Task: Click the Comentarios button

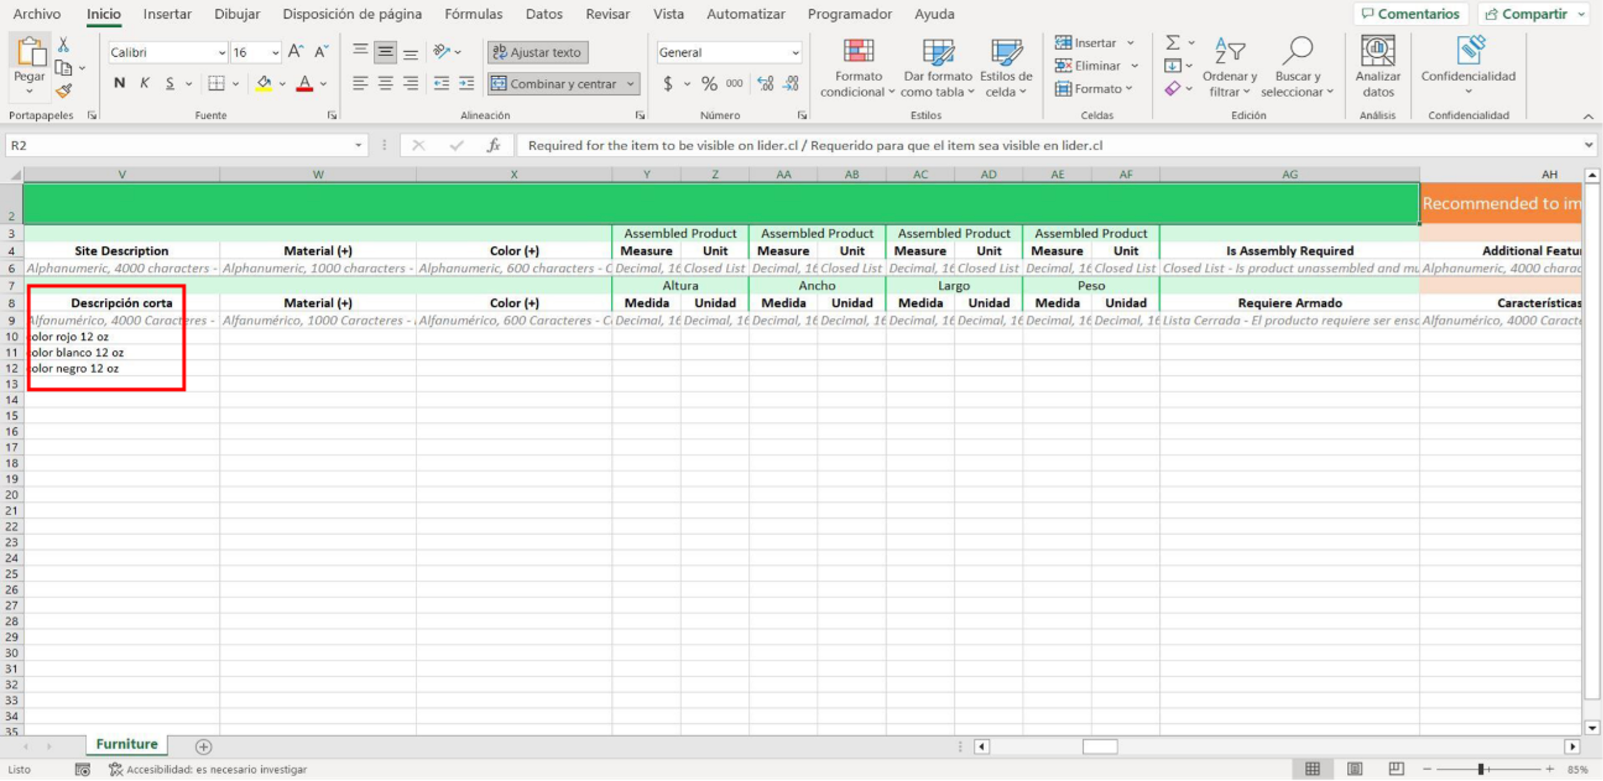Action: click(1410, 14)
